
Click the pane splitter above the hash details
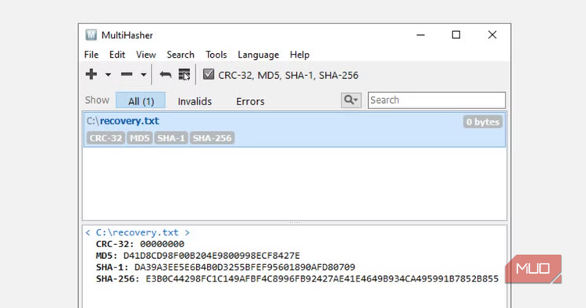pos(295,222)
